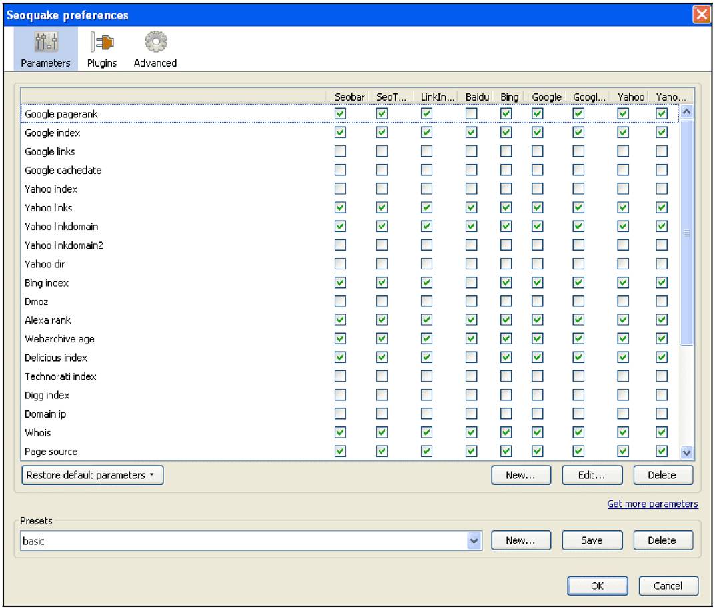Click Edit button for parameters
This screenshot has width=715, height=609.
point(592,475)
